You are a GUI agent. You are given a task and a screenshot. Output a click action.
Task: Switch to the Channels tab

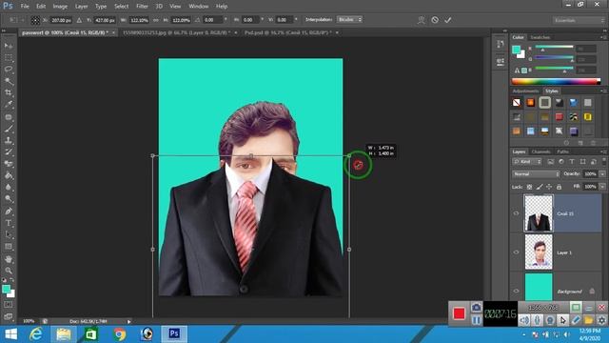(541, 151)
